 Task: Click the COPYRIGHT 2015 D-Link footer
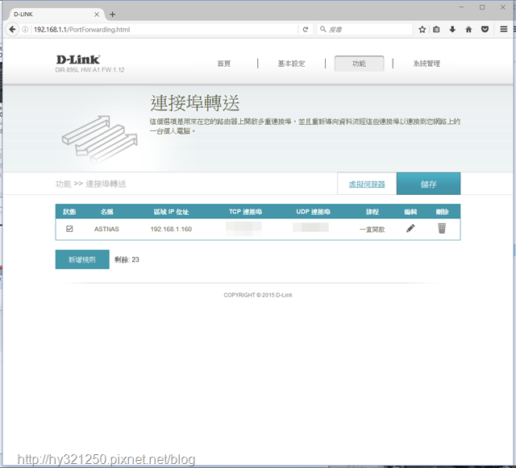258,295
